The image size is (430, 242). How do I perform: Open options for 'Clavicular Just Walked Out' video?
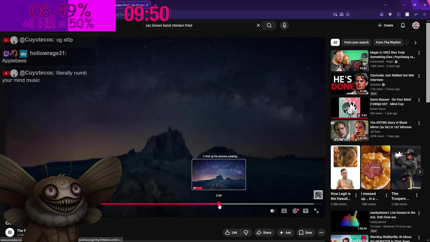coord(419,76)
